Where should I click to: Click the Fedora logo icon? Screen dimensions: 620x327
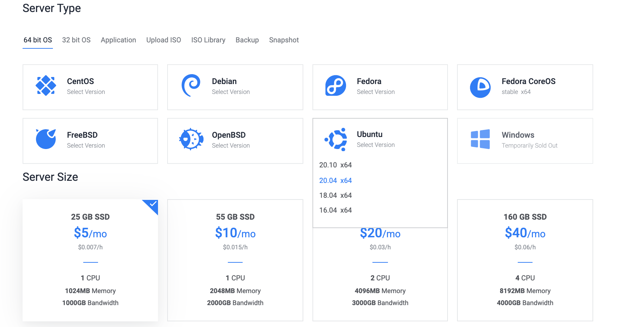click(336, 85)
